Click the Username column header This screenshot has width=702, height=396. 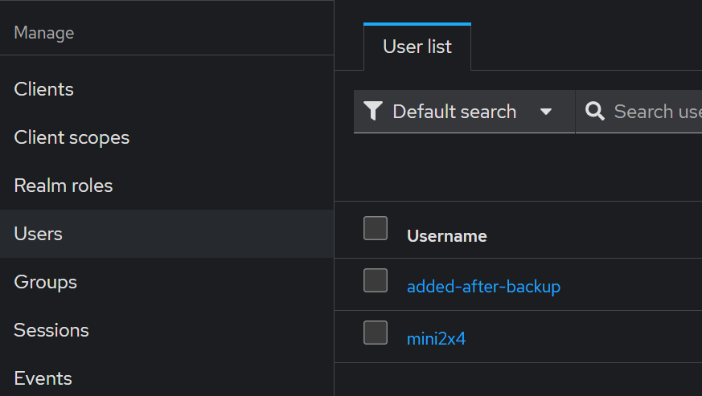[447, 236]
